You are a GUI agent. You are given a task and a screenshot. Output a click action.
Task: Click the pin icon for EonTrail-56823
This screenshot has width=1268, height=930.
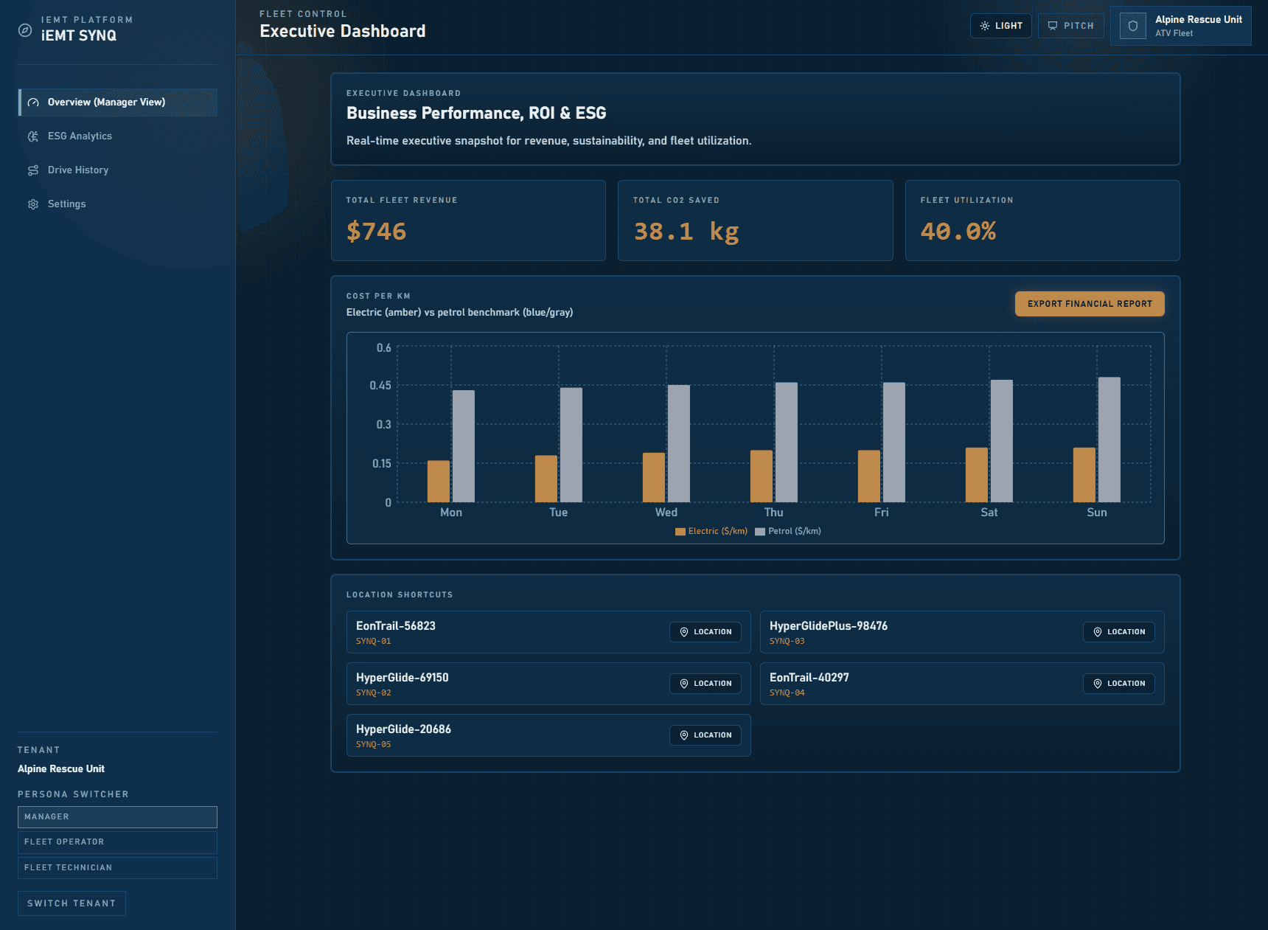[x=684, y=632]
